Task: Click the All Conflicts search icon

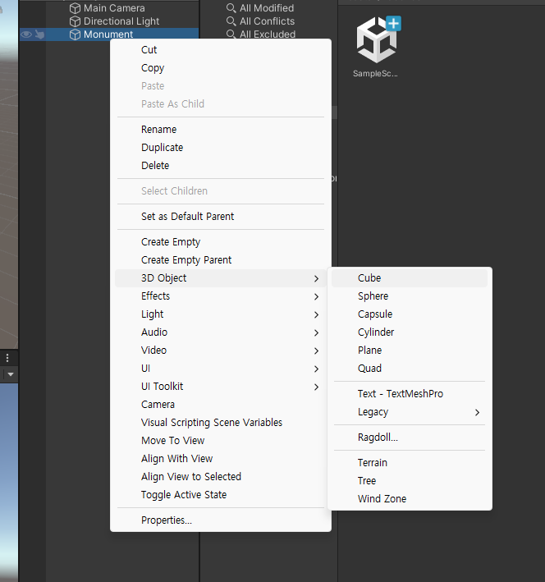Action: click(x=231, y=21)
